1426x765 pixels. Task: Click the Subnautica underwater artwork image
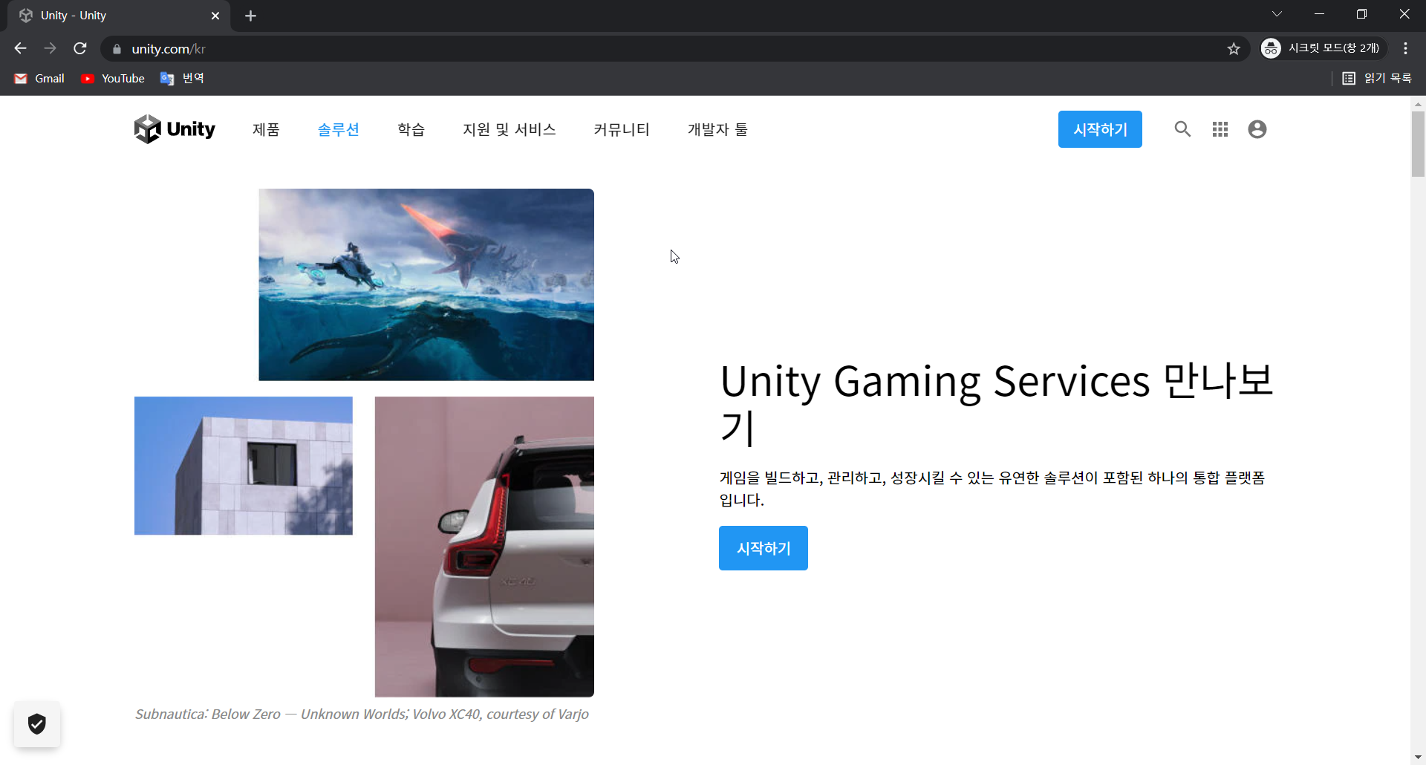click(x=426, y=284)
